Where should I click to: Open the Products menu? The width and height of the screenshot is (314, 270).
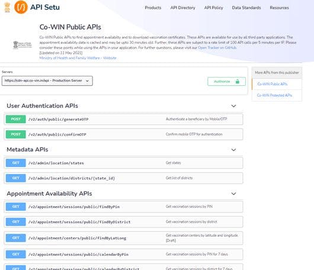(x=153, y=8)
